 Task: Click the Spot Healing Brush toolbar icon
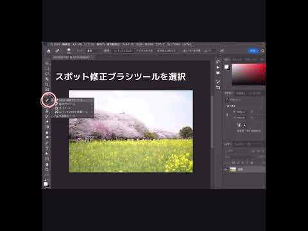click(x=47, y=100)
